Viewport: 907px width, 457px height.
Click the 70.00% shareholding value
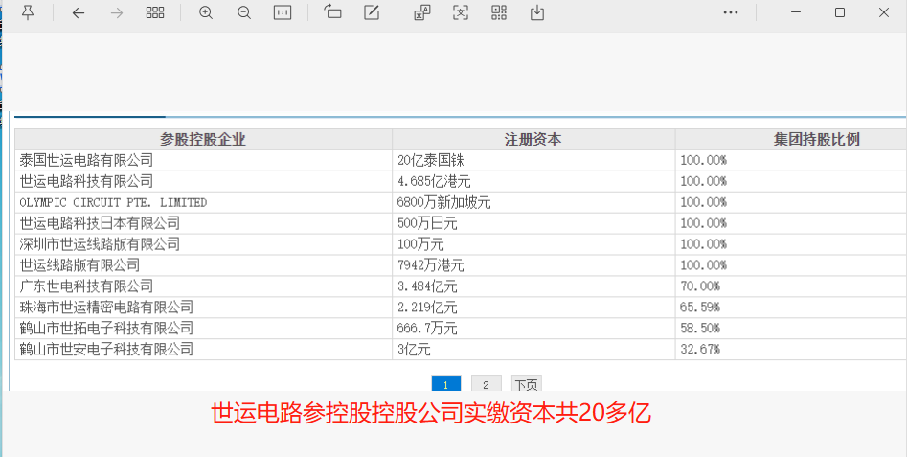700,286
